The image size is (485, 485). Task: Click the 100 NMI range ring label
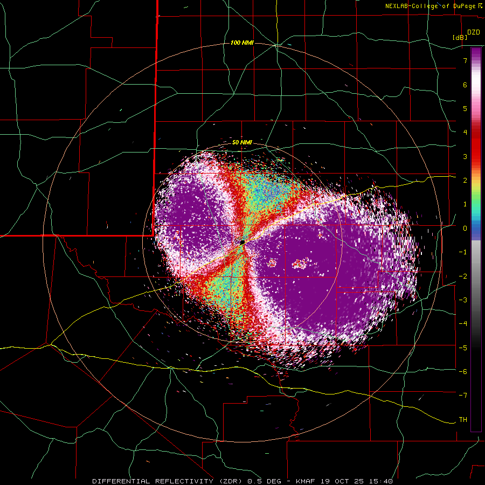[x=242, y=43]
